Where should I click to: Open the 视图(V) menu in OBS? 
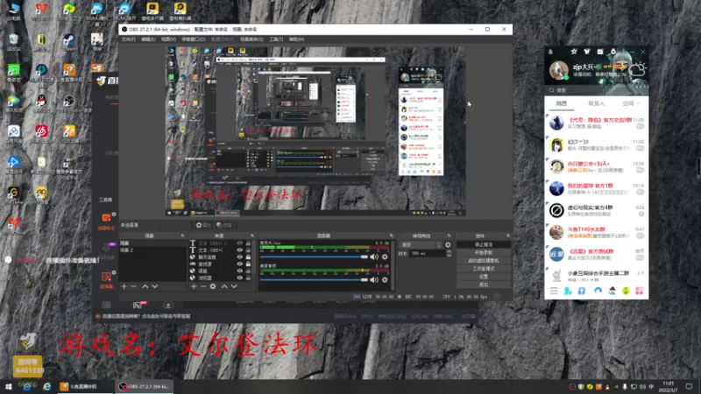[168, 39]
